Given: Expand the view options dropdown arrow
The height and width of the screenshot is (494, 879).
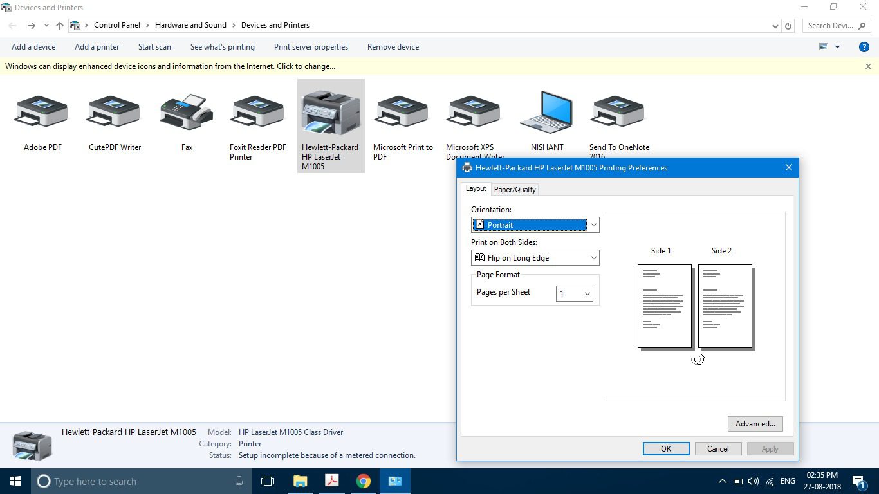Looking at the screenshot, I should tap(837, 47).
